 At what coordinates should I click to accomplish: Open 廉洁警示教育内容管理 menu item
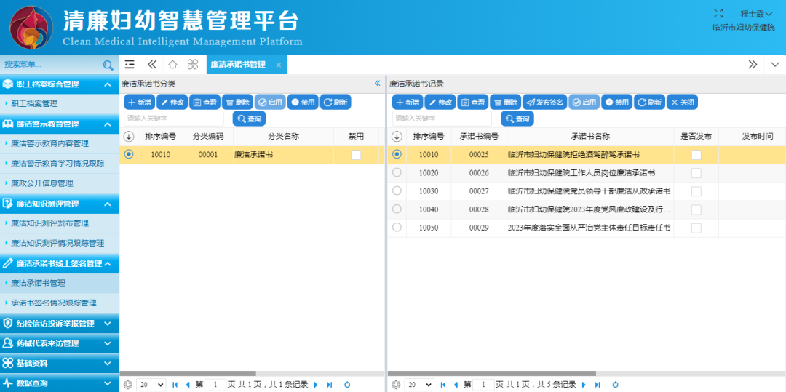point(60,144)
